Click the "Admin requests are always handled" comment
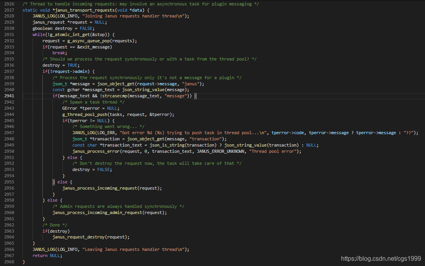 click(x=118, y=206)
